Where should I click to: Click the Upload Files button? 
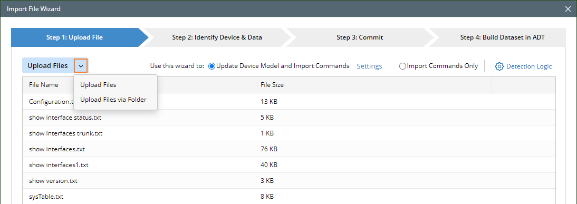click(x=48, y=66)
